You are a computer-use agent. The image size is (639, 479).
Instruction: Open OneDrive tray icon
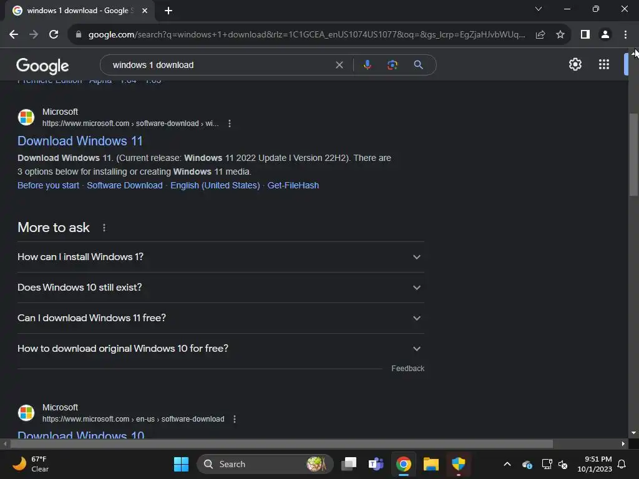coord(527,464)
